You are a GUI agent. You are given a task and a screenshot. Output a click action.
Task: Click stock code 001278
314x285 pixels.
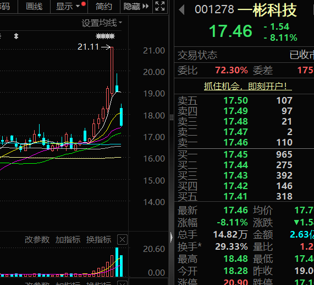point(214,9)
